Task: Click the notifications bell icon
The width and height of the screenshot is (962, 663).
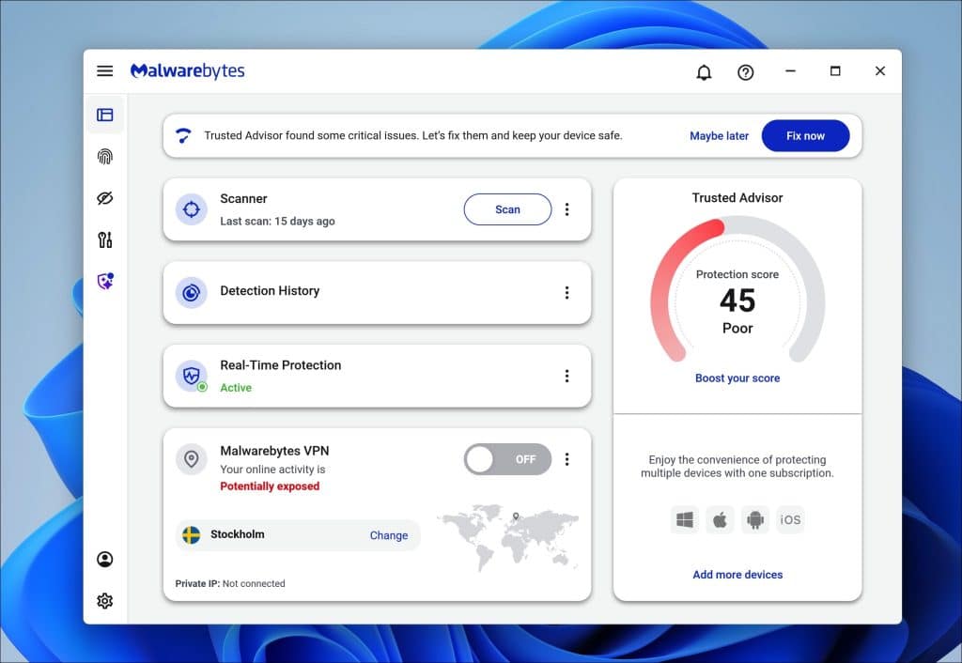Action: (x=704, y=70)
